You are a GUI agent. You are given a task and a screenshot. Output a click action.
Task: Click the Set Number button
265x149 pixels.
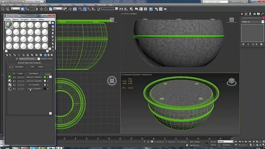[19, 67]
